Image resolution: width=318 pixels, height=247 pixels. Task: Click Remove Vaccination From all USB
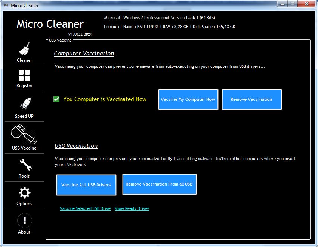coord(160,184)
